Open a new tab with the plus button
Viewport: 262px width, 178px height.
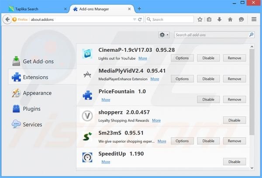click(x=139, y=9)
